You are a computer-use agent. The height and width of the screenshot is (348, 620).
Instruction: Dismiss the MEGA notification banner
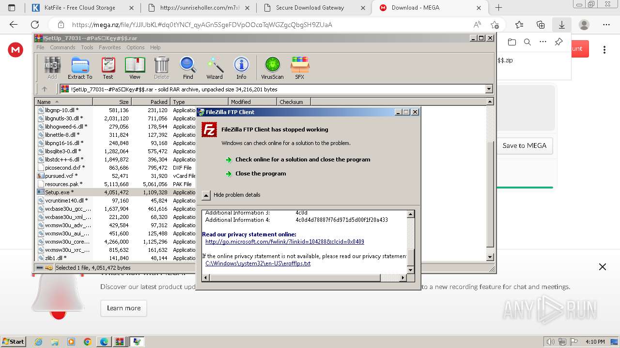[603, 267]
